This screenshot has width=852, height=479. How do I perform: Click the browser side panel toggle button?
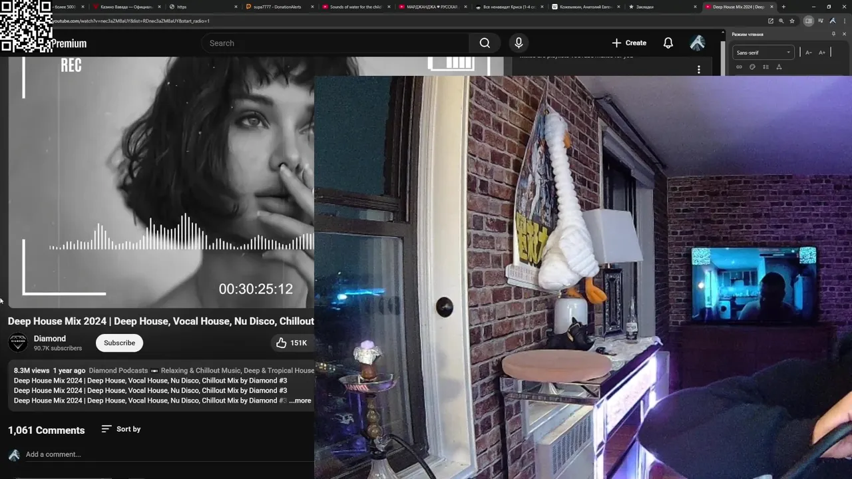point(809,21)
